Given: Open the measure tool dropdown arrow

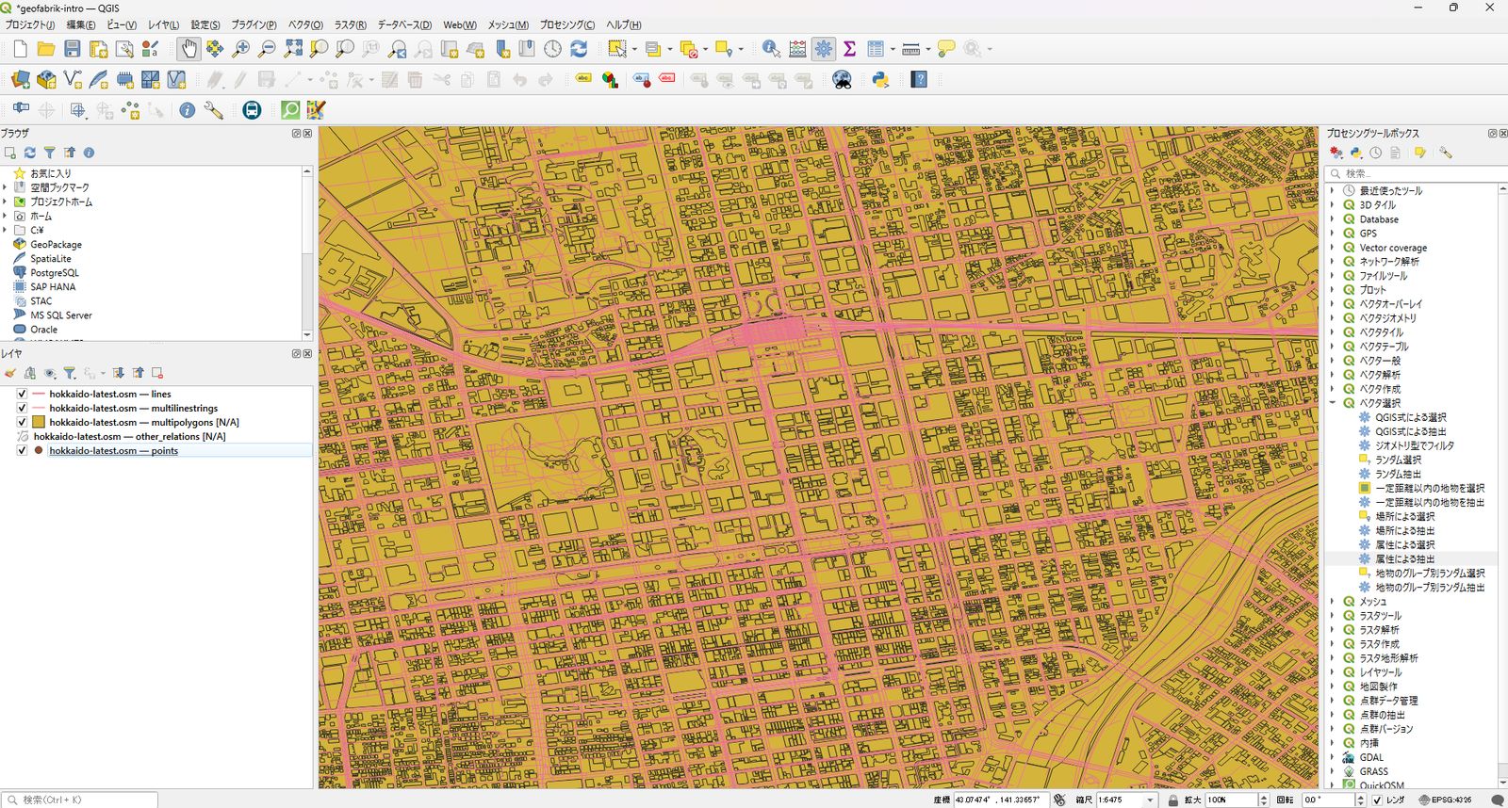Looking at the screenshot, I should pyautogui.click(x=927, y=49).
